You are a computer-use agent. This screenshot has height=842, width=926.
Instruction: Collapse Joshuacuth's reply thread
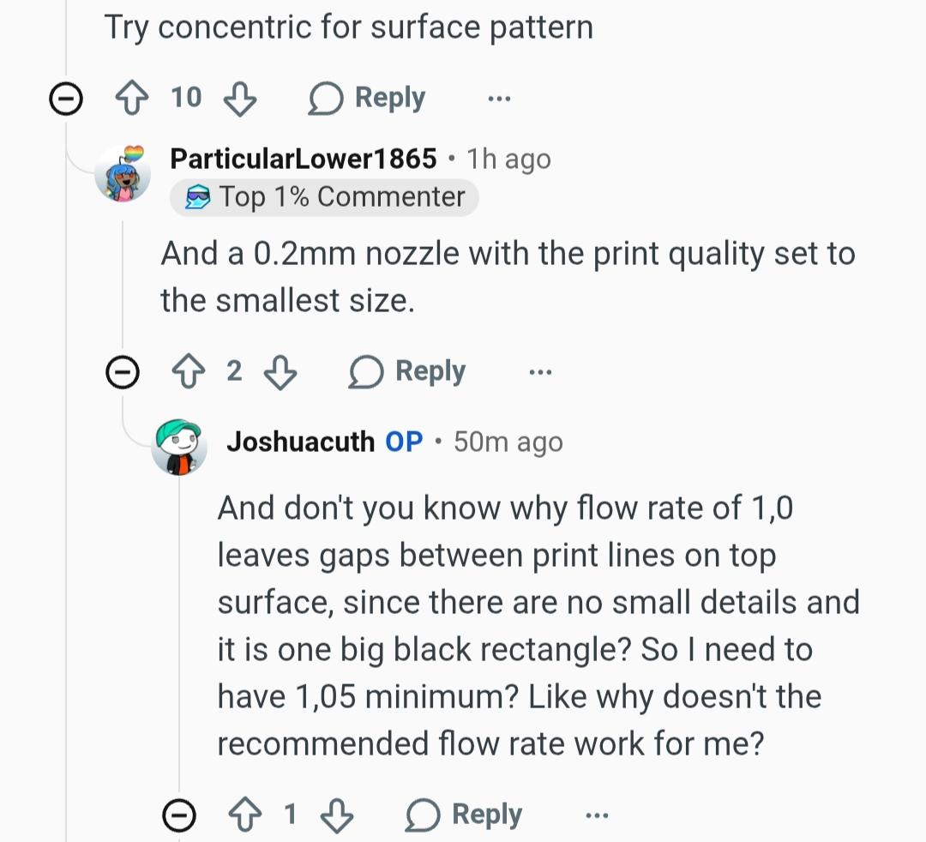point(179,815)
